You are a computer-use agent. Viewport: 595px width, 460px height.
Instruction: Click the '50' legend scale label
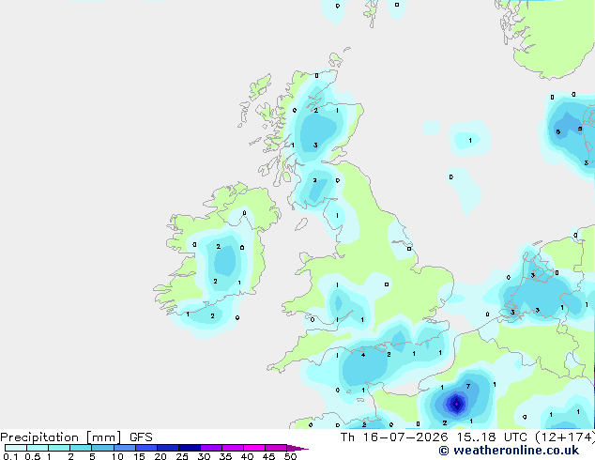tap(290, 456)
